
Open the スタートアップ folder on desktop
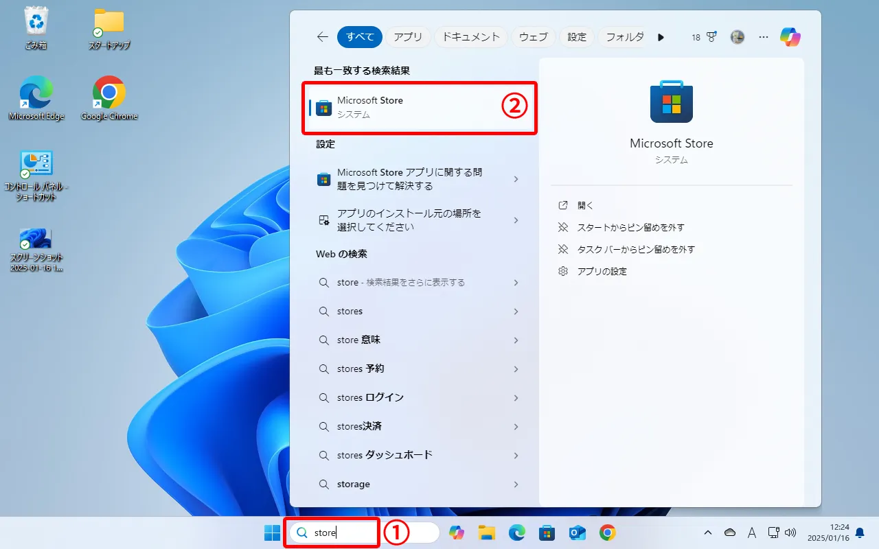point(109,29)
